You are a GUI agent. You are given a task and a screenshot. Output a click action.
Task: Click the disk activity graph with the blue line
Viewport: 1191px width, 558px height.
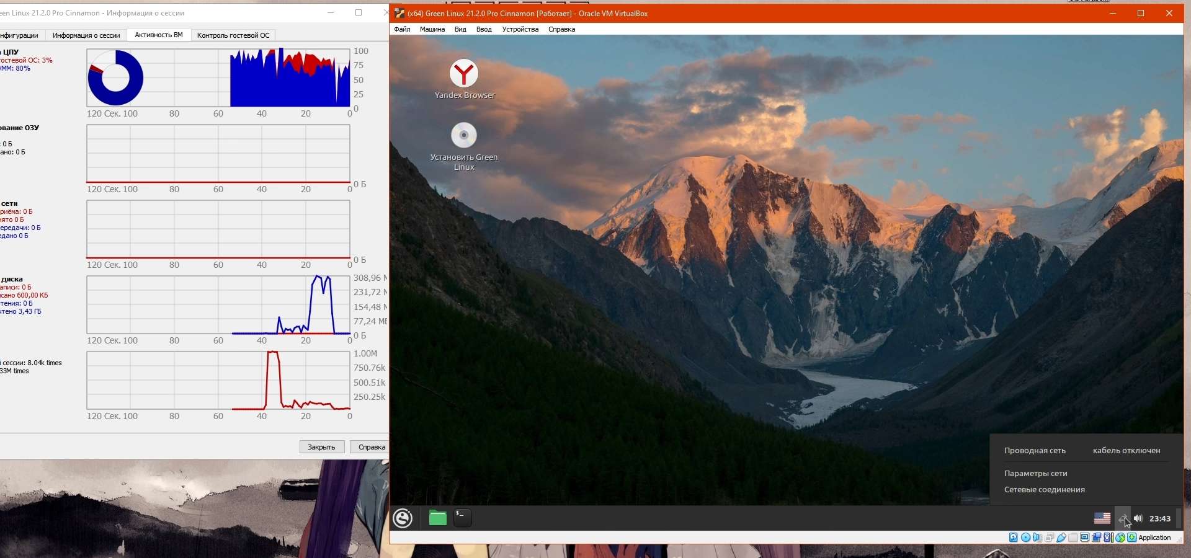click(218, 305)
